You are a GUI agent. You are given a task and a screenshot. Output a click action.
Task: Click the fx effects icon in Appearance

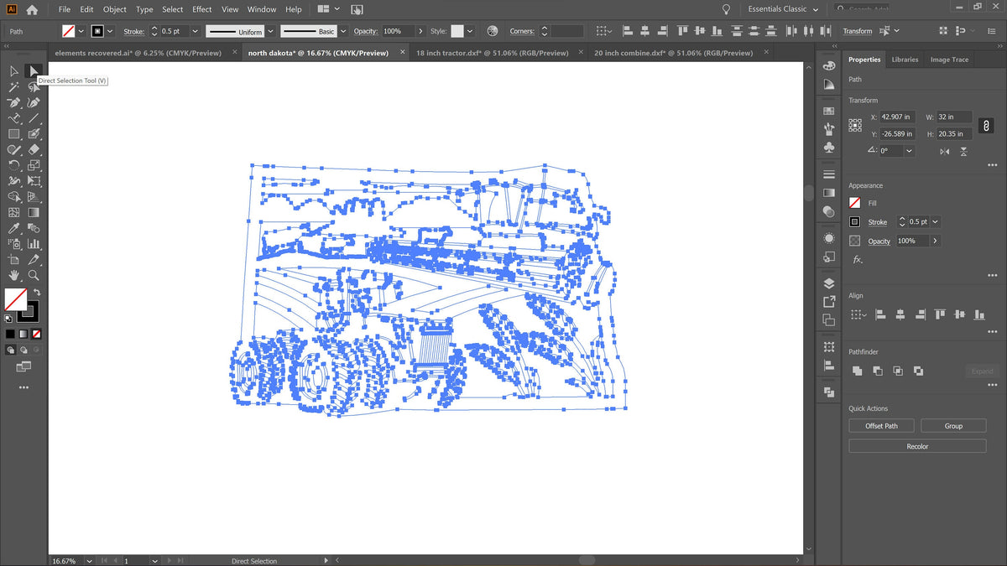click(x=857, y=260)
